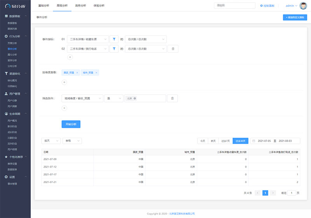Delete the second event indicator row
The height and width of the screenshot is (218, 311).
(x=173, y=49)
